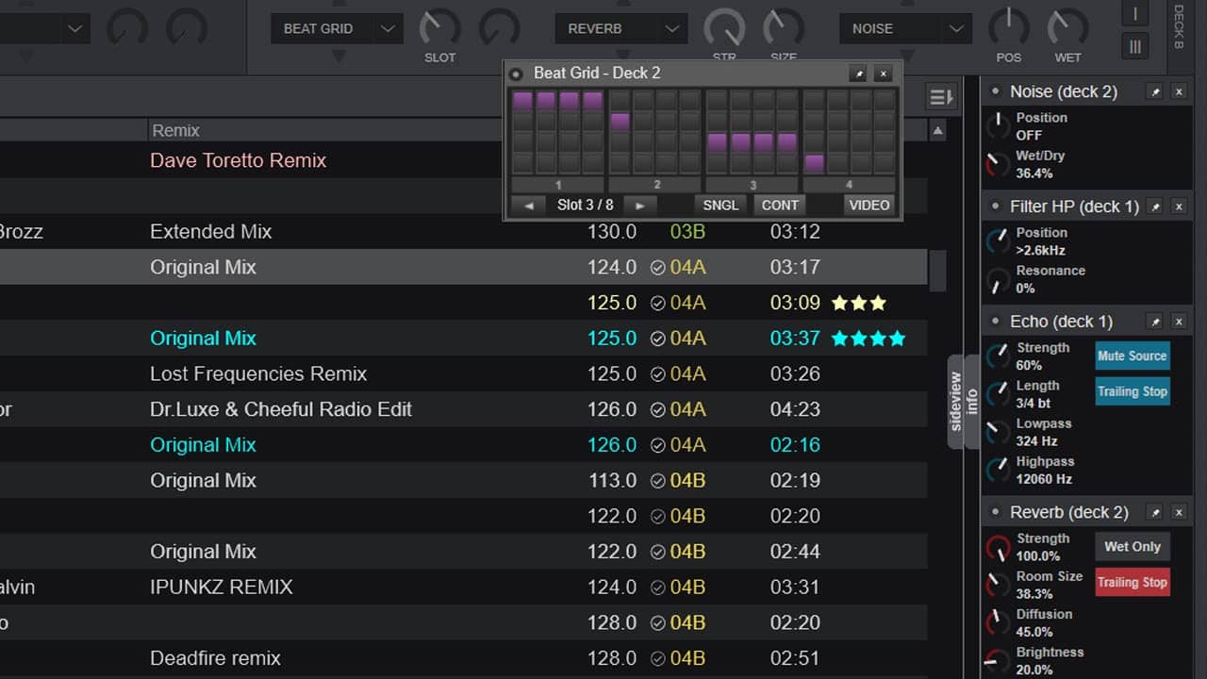Click the list view icon above sideview
1207x679 pixels.
click(939, 96)
